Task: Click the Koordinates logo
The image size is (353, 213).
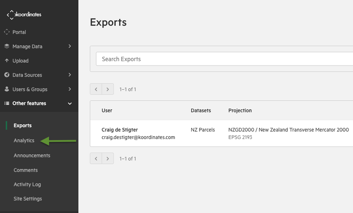Action: [x=24, y=15]
